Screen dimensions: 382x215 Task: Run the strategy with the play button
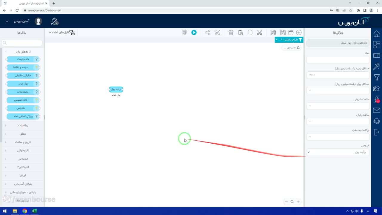tap(194, 32)
